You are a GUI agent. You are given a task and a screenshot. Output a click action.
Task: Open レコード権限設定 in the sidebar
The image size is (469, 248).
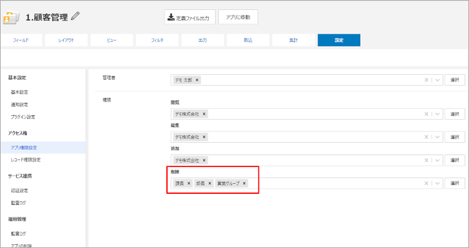[26, 160]
